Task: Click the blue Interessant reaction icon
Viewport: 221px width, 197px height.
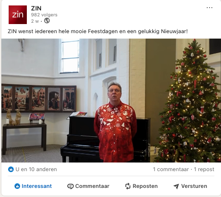Action: (17, 186)
